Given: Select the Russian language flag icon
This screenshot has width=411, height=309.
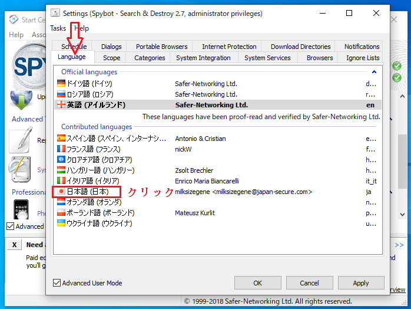Looking at the screenshot, I should [61, 94].
